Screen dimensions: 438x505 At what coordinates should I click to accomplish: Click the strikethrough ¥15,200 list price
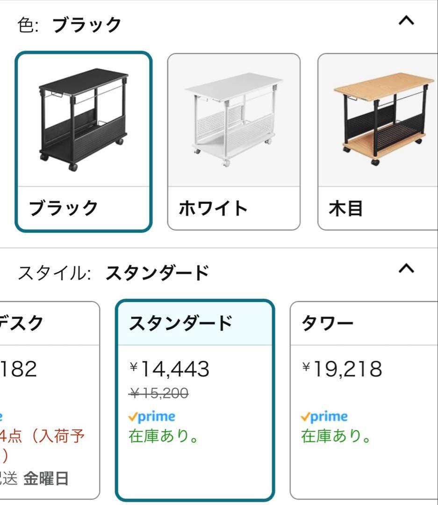coord(158,394)
